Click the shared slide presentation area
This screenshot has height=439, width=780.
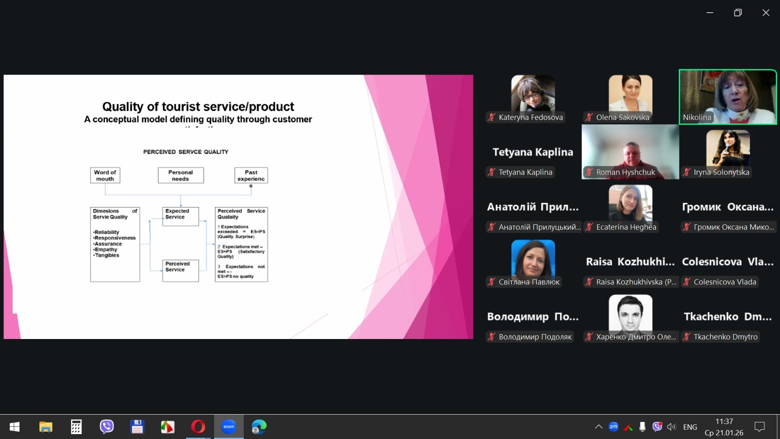pyautogui.click(x=238, y=206)
